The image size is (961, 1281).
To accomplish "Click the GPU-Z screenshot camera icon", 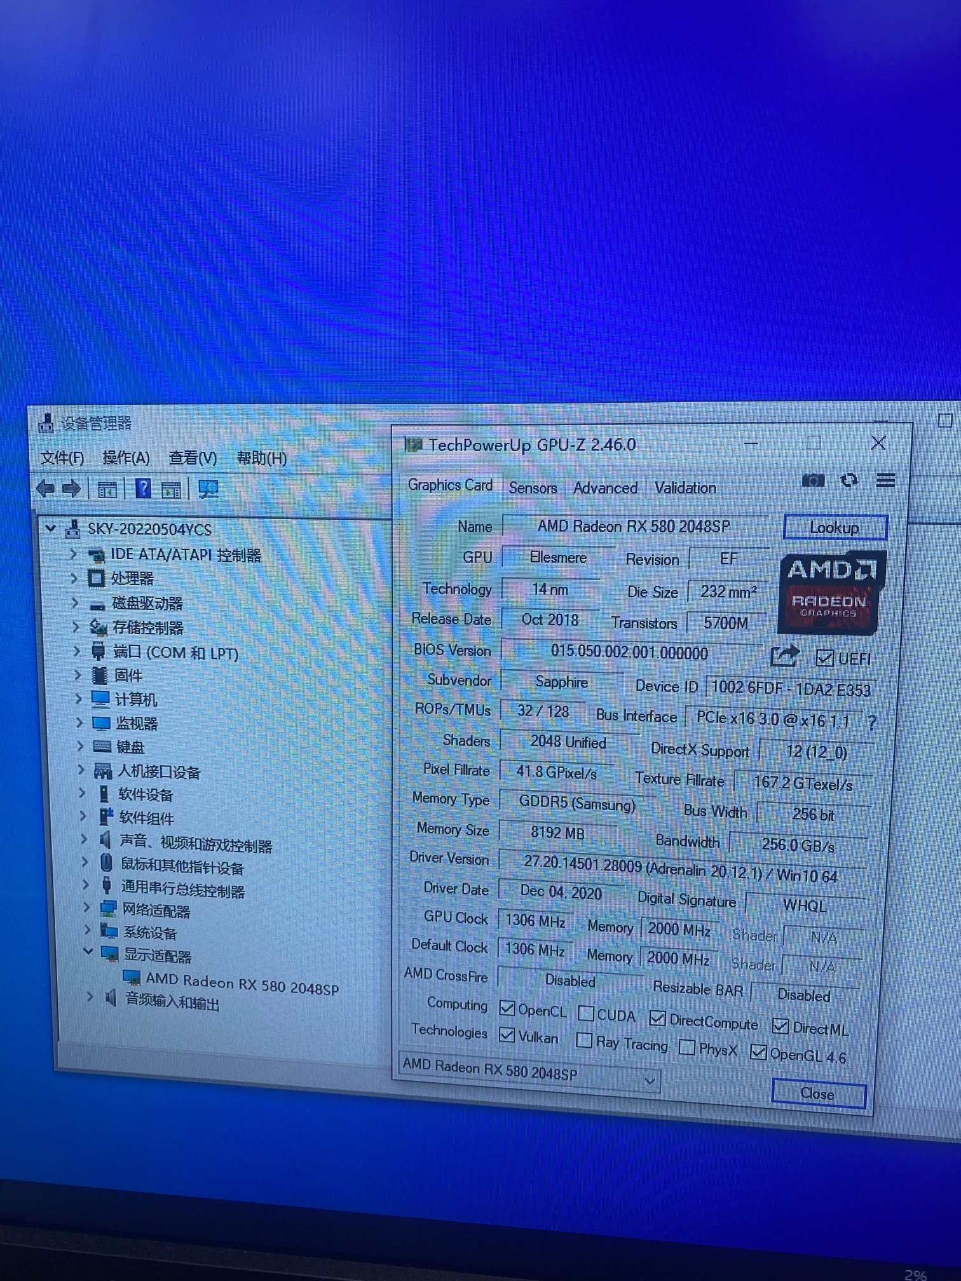I will coord(812,480).
